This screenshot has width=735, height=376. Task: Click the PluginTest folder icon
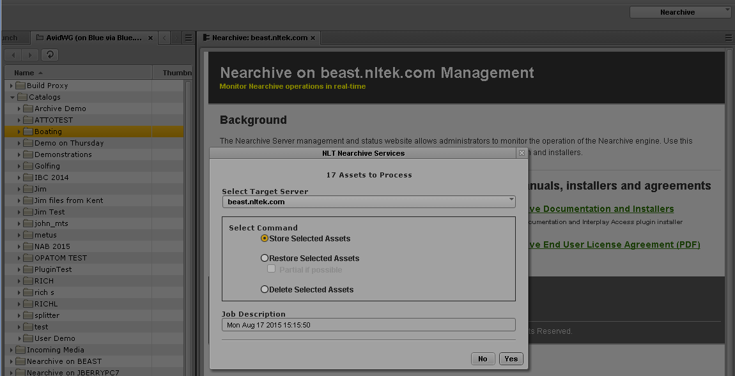(x=27, y=269)
